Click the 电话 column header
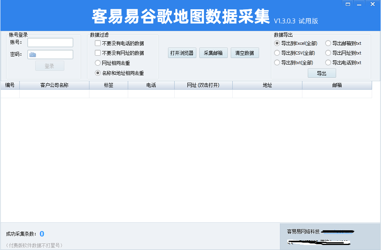This screenshot has height=250, width=381. coord(151,85)
